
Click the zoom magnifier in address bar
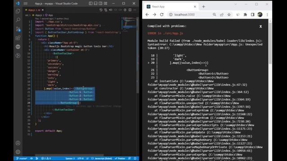214,15
